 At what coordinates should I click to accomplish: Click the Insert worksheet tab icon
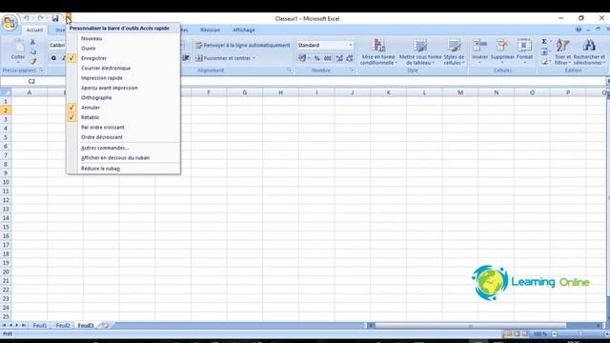pyautogui.click(x=104, y=325)
